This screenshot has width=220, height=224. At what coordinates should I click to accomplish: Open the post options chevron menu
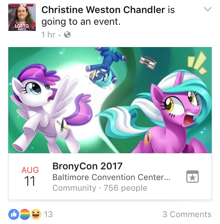207,9
